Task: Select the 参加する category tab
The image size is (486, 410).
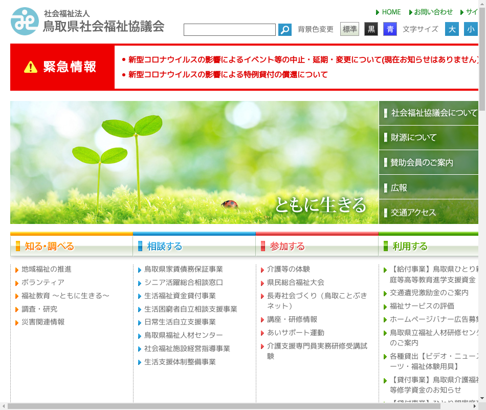Action: (x=317, y=246)
